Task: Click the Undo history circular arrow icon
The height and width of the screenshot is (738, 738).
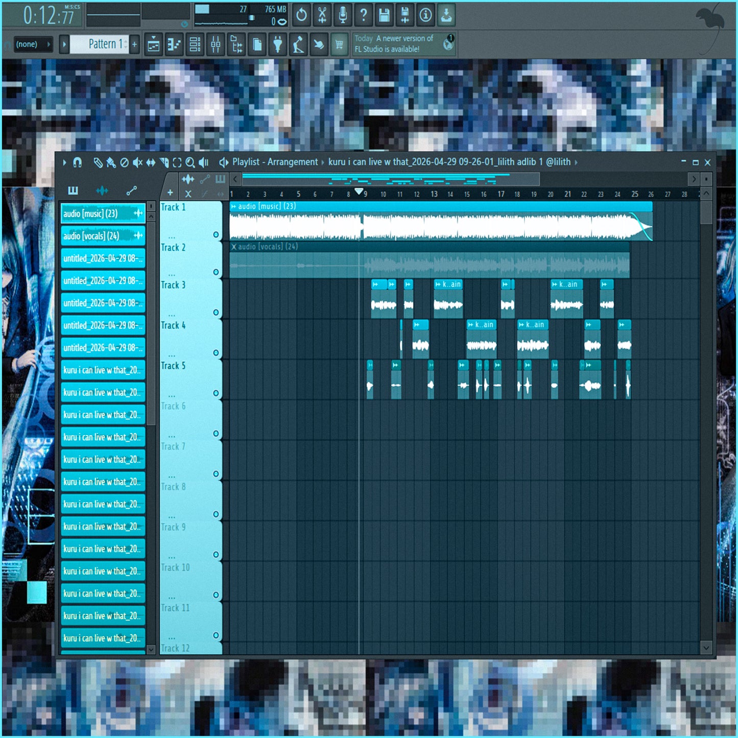Action: (x=302, y=15)
